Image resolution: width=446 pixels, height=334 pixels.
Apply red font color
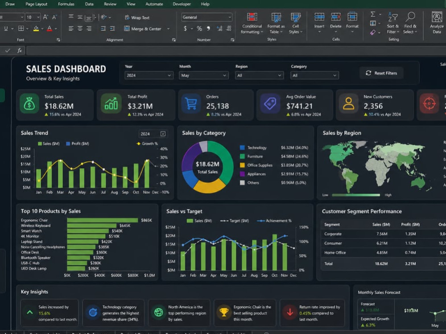tap(50, 29)
